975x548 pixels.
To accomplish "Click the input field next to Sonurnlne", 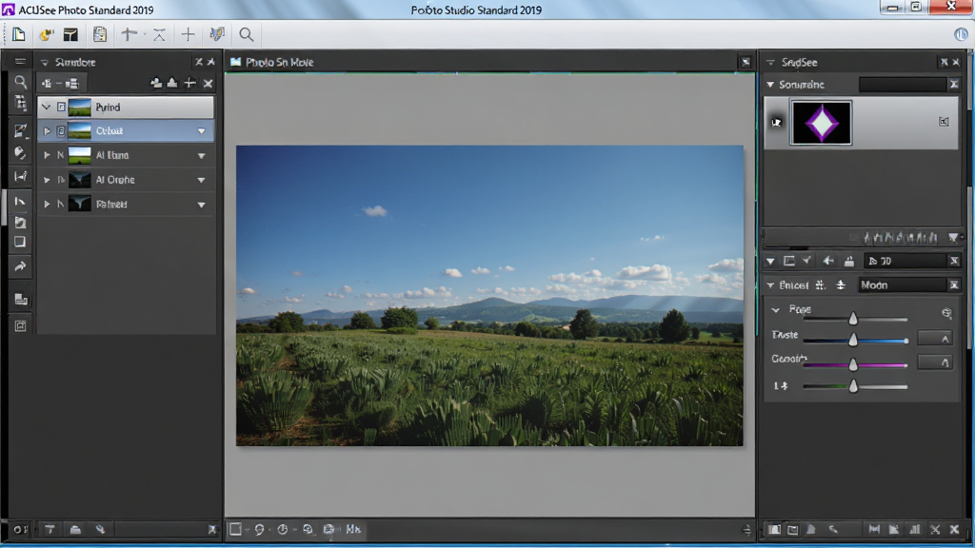I will [x=903, y=85].
